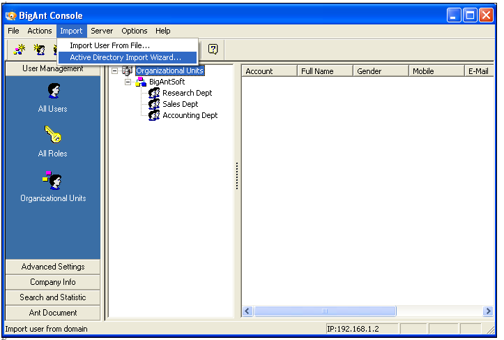The image size is (504, 340).
Task: Close the open Import menu
Action: pyautogui.click(x=71, y=31)
